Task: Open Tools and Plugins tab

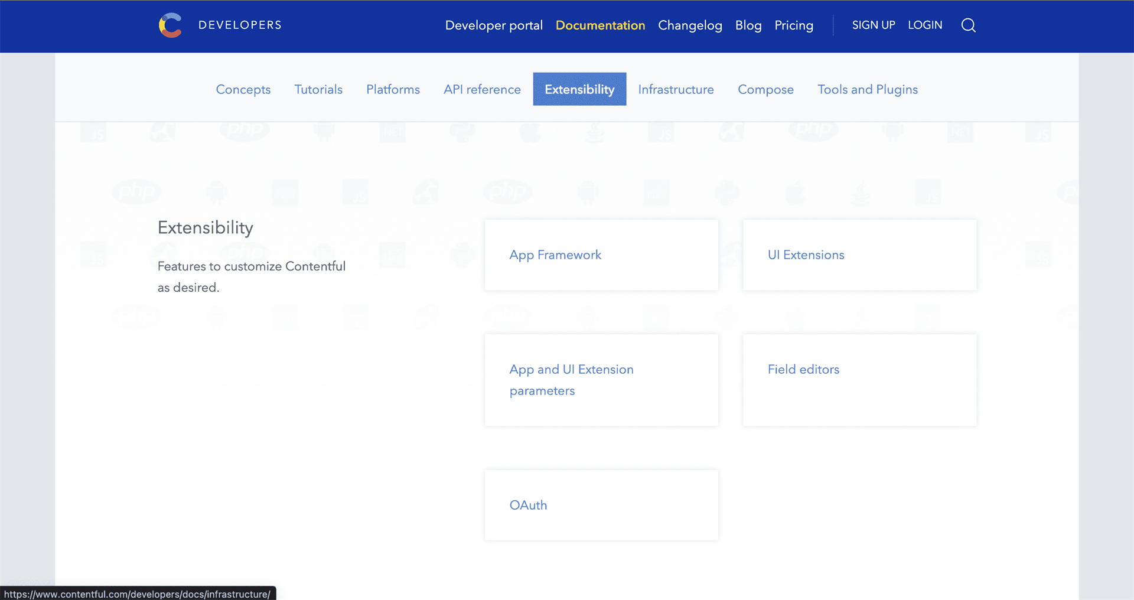Action: tap(867, 89)
